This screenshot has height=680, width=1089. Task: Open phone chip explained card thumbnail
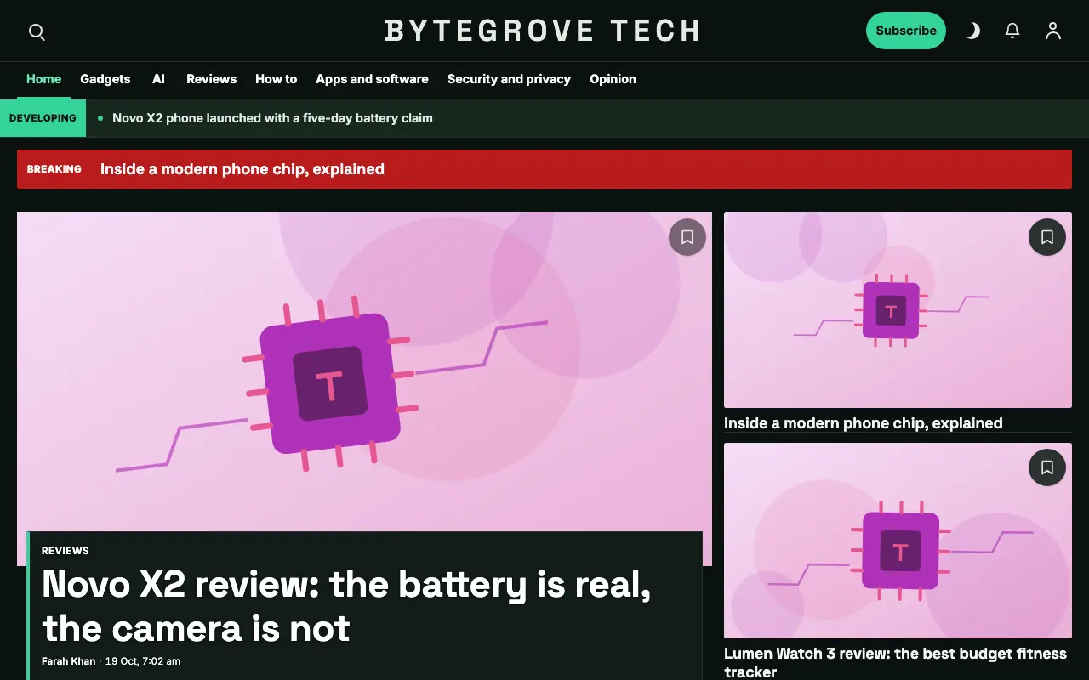[898, 310]
